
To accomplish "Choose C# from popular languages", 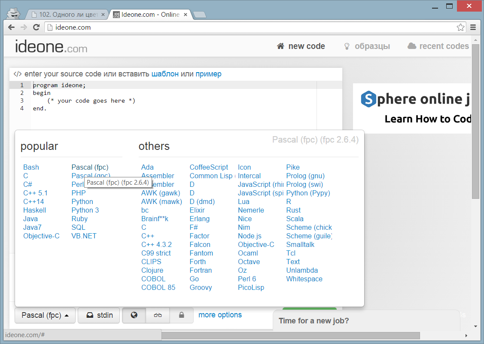I will [27, 184].
